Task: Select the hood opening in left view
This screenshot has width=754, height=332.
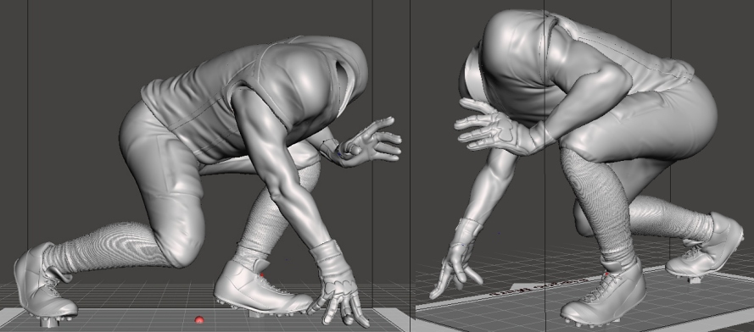Action: tap(343, 81)
